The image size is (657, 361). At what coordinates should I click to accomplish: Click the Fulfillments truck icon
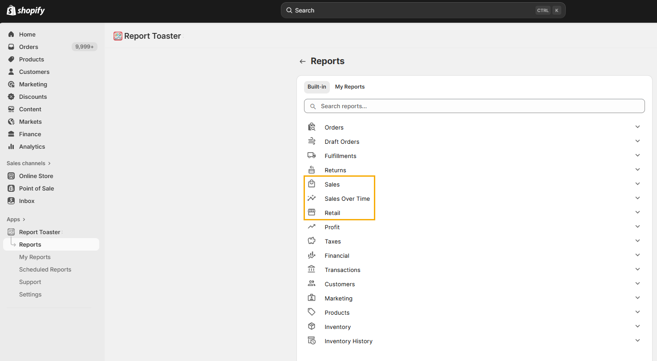[x=312, y=155]
